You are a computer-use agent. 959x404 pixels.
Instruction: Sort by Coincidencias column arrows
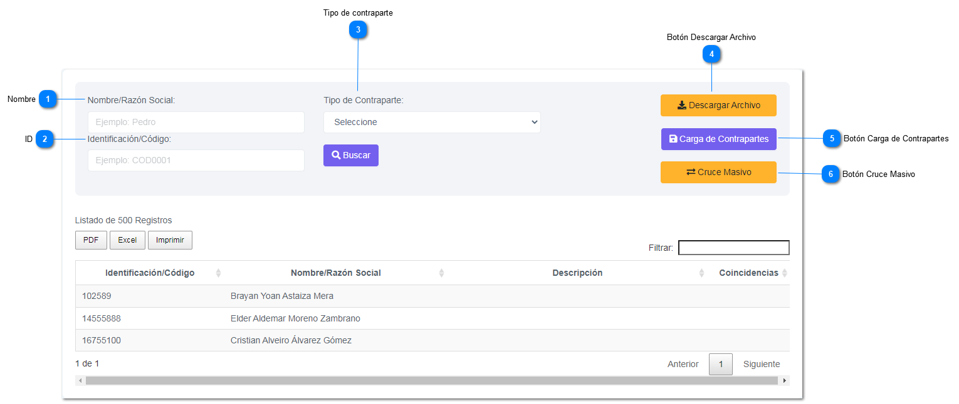[784, 273]
